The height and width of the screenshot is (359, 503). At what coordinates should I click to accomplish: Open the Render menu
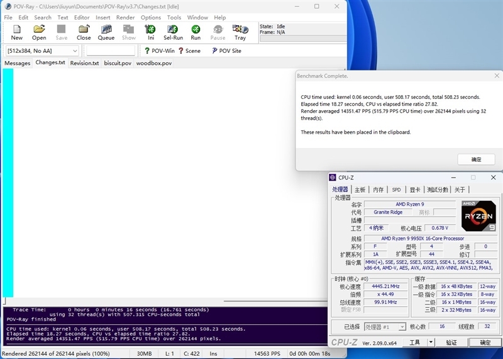tap(125, 18)
